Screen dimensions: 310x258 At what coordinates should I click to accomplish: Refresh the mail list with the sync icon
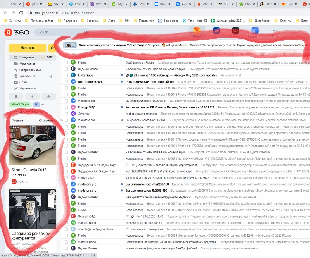pyautogui.click(x=52, y=48)
